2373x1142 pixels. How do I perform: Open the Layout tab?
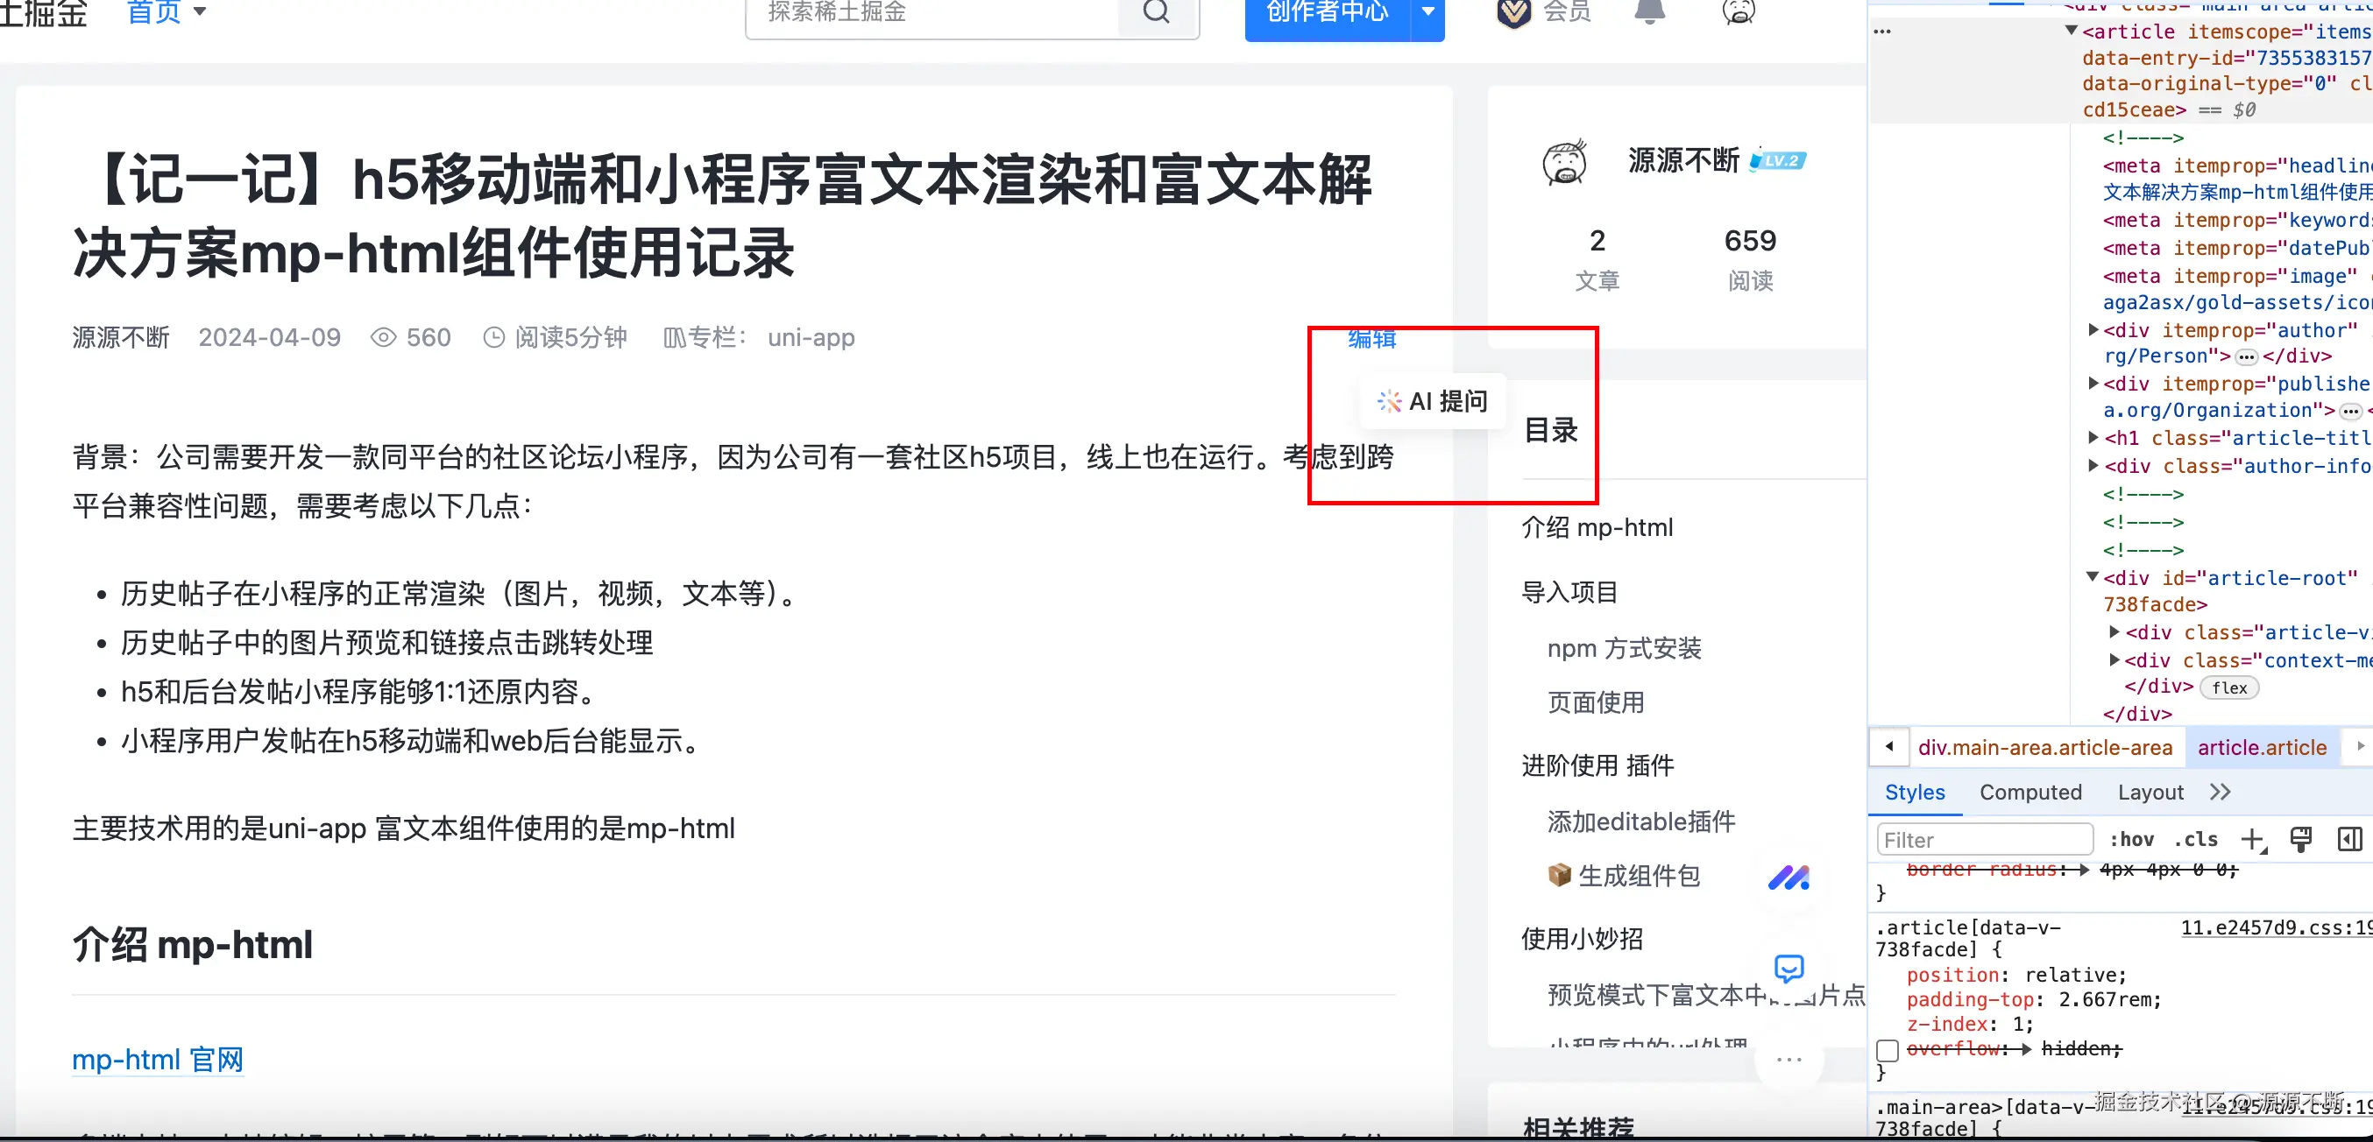click(x=2150, y=792)
